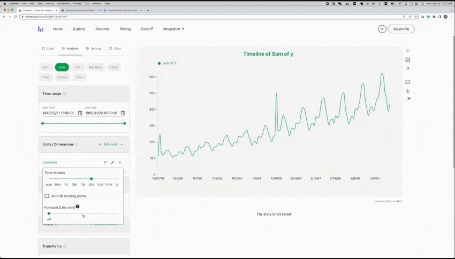
Task: Click the Apple menu icon
Action: click(5, 4)
